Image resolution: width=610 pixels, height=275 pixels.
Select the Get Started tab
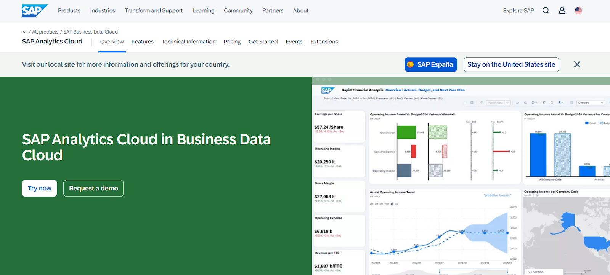coord(263,42)
